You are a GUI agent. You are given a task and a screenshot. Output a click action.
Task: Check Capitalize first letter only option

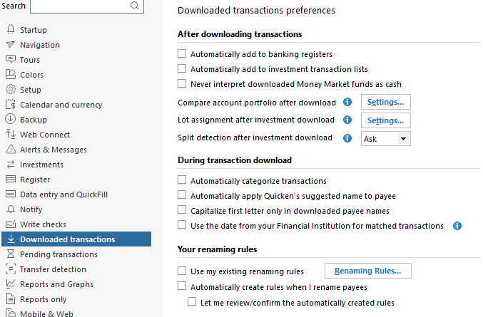point(182,211)
